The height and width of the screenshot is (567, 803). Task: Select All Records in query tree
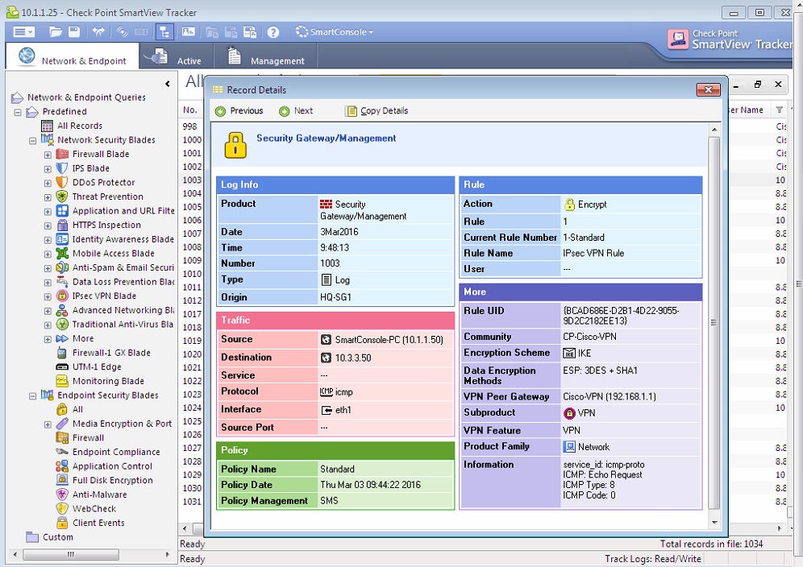click(79, 126)
